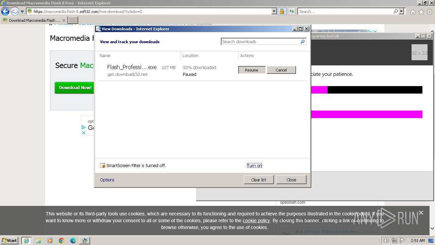The width and height of the screenshot is (435, 245).
Task: Open download Options link
Action: [x=107, y=180]
